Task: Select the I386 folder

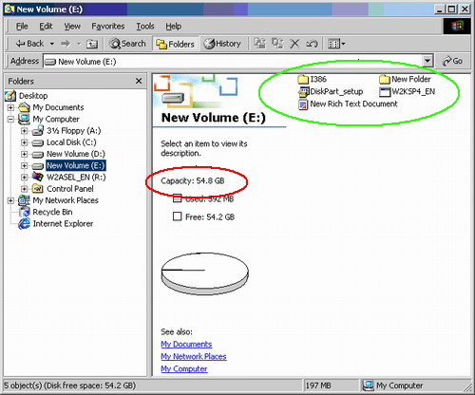Action: click(313, 79)
